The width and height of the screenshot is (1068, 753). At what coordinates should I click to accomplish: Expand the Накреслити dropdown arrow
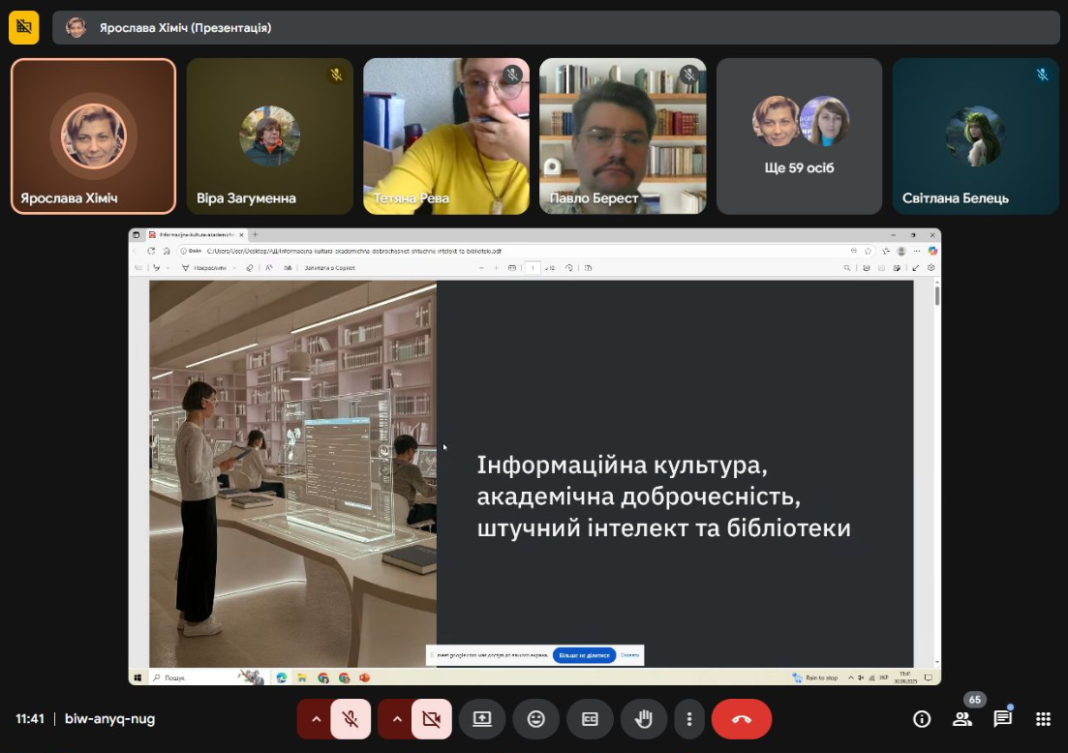(x=235, y=268)
